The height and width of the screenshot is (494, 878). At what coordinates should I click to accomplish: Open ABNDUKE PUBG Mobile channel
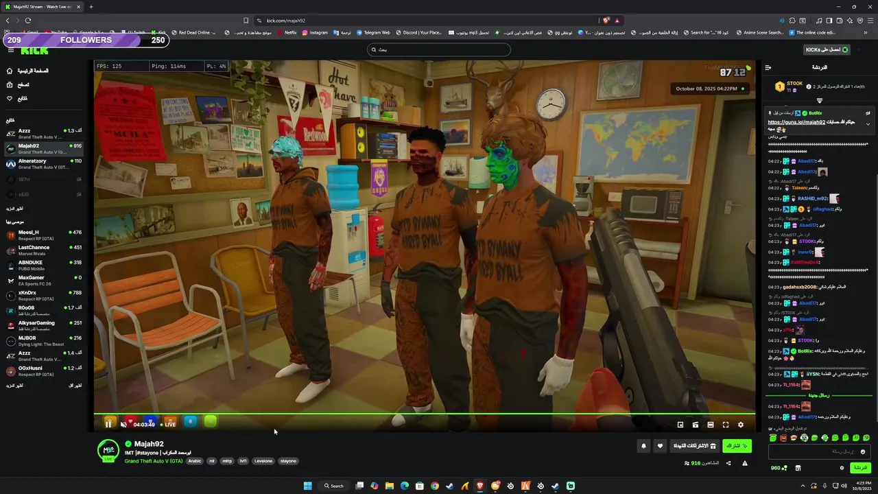pos(44,266)
